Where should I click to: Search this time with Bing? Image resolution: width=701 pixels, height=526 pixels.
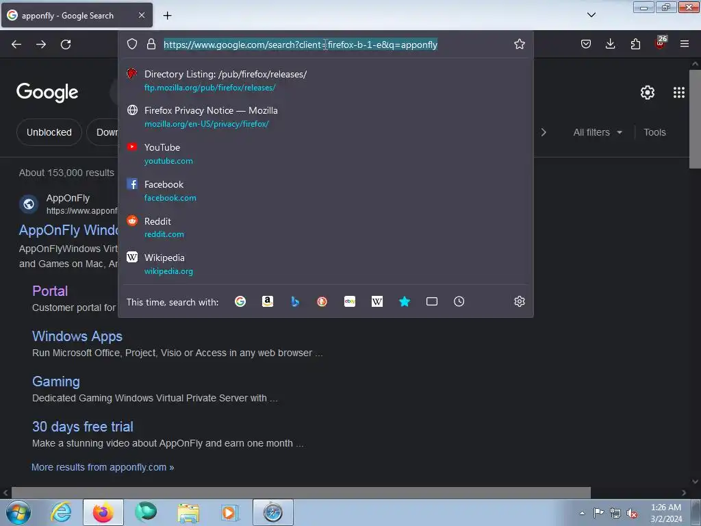tap(294, 301)
